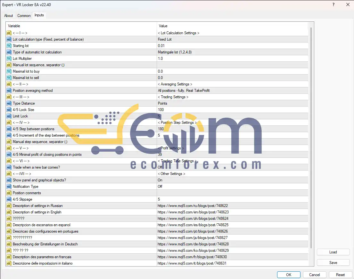Click the Load button
Viewport: 354px width, 279px height.
(x=333, y=252)
